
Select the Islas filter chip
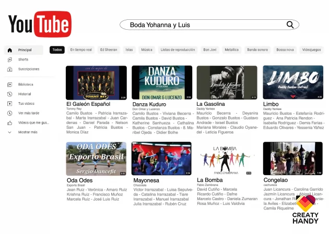click(129, 50)
